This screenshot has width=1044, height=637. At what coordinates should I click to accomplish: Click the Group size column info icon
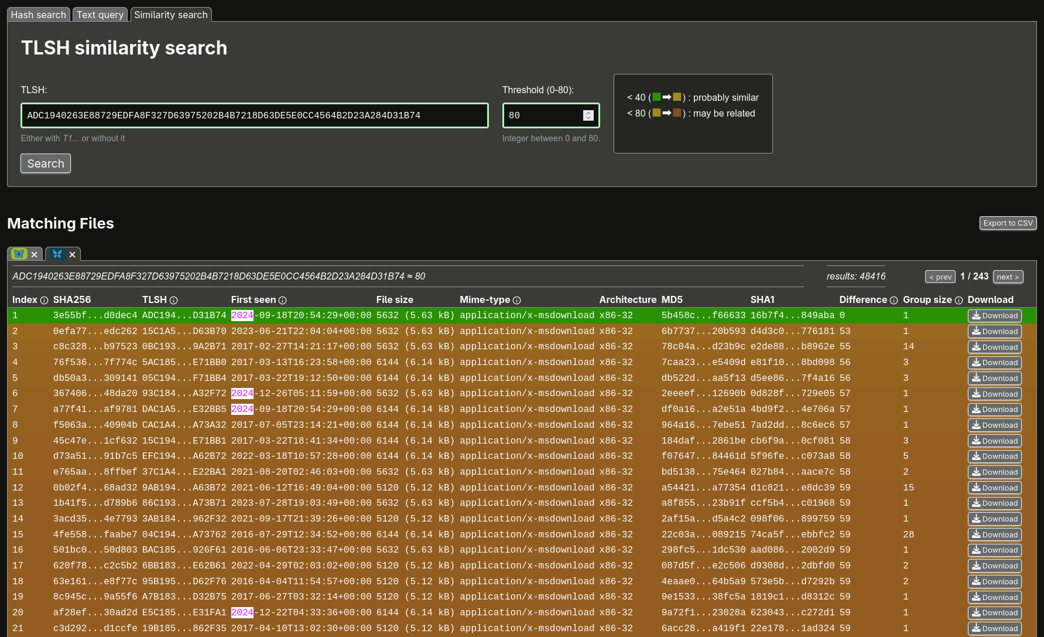click(x=959, y=300)
